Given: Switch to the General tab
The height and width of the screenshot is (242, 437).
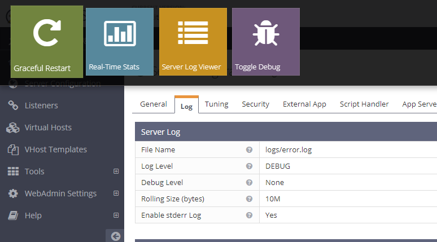Looking at the screenshot, I should [x=153, y=104].
